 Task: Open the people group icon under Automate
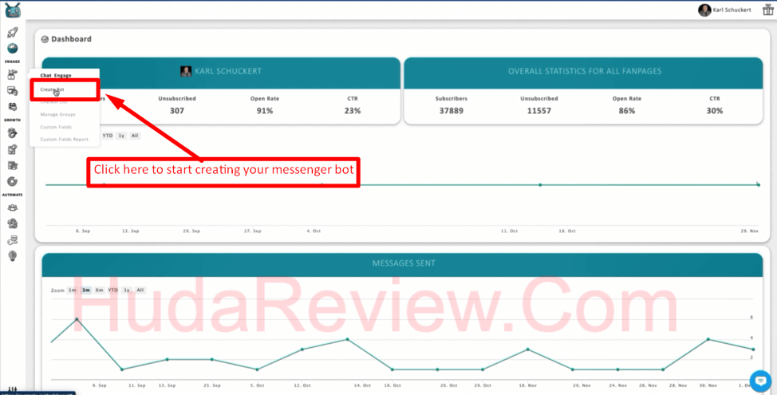[13, 207]
